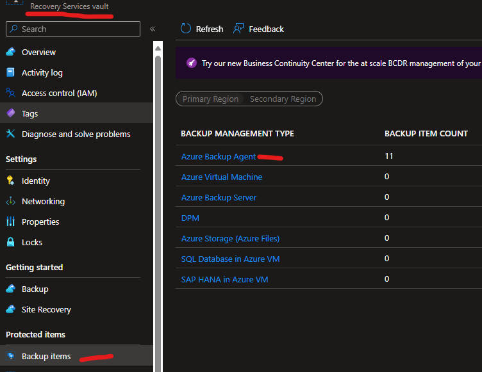
Task: Open Azure Backup Server link
Action: (x=219, y=197)
